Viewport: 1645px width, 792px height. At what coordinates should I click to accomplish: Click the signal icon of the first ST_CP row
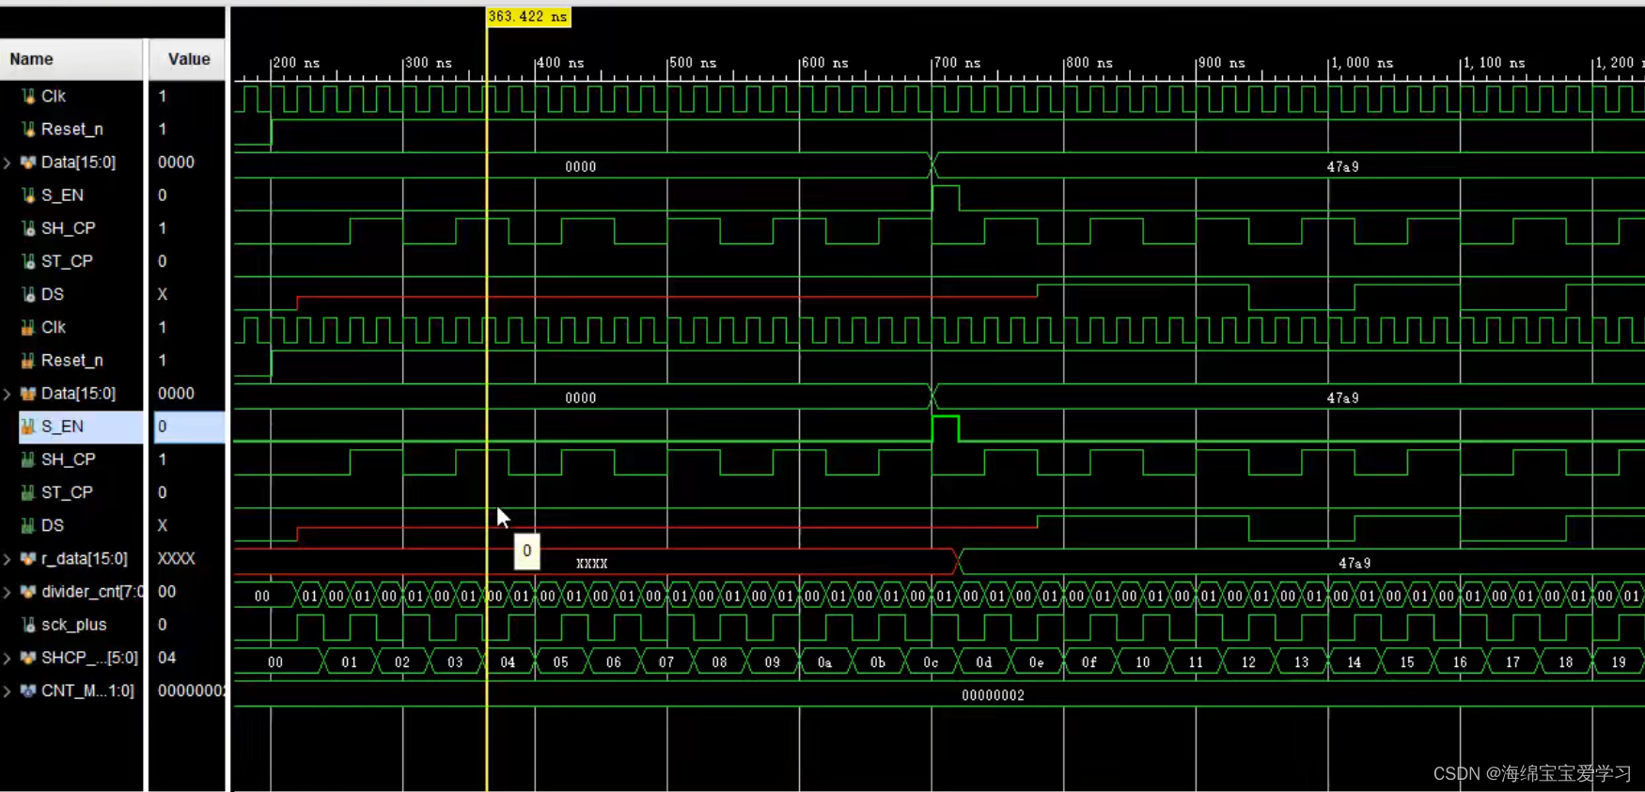[x=28, y=261]
